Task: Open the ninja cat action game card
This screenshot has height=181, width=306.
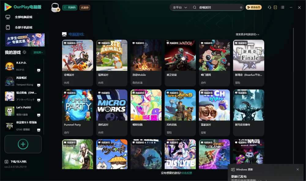Action: coord(214,63)
